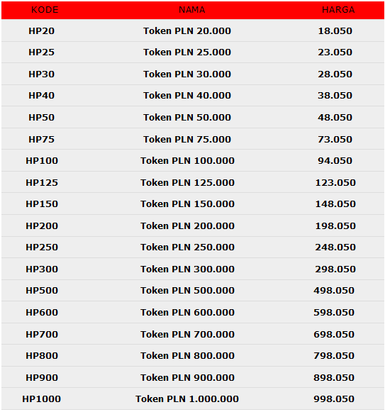Screen dimensions: 385x412
Task: Click the price 698.050
Action: coord(334,335)
